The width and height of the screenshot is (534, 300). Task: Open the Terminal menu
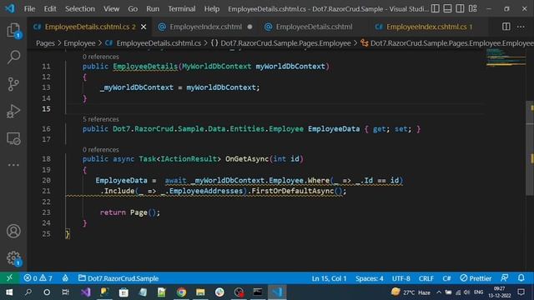182,9
